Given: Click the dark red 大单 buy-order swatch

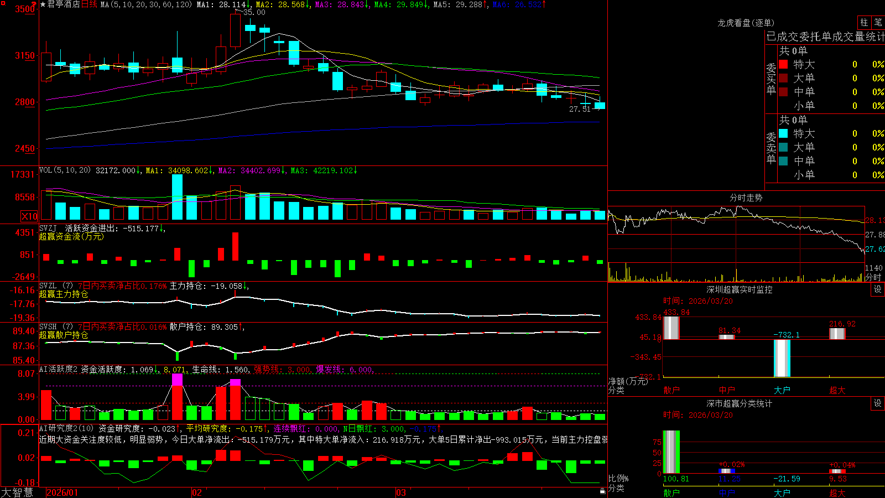Looking at the screenshot, I should pyautogui.click(x=783, y=78).
